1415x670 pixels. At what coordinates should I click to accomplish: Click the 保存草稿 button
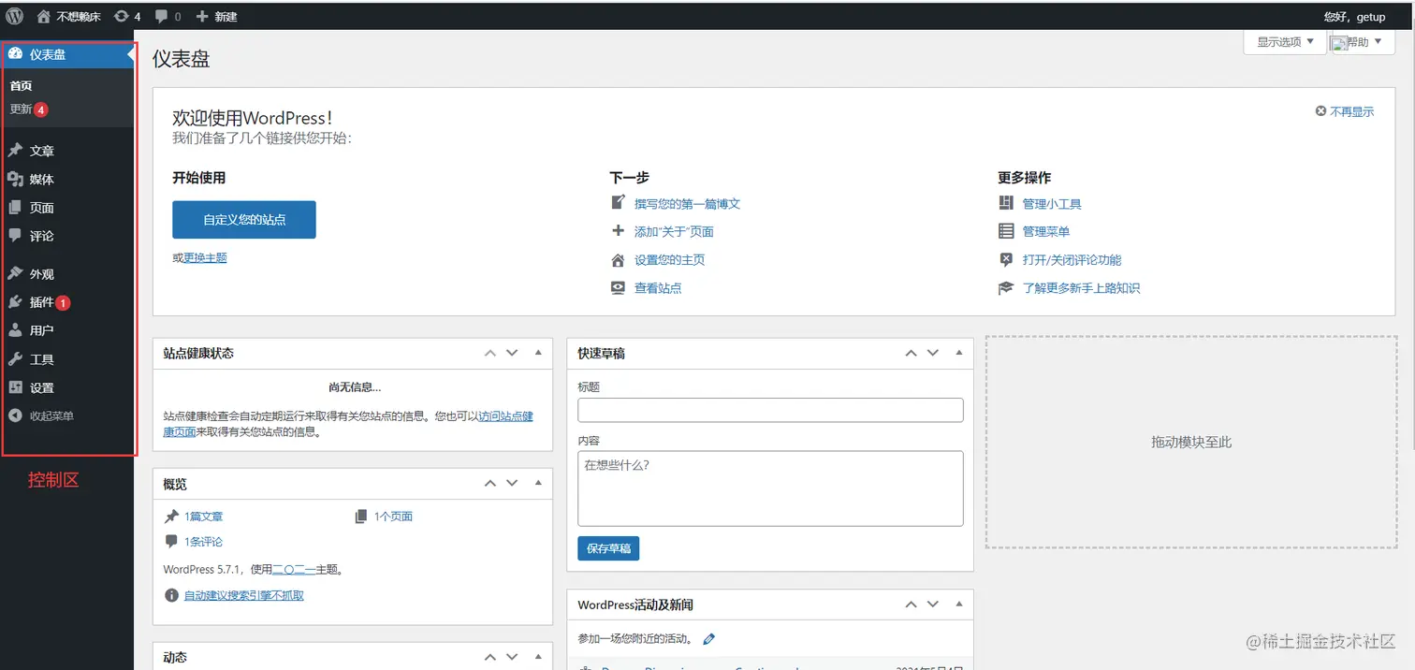coord(608,548)
